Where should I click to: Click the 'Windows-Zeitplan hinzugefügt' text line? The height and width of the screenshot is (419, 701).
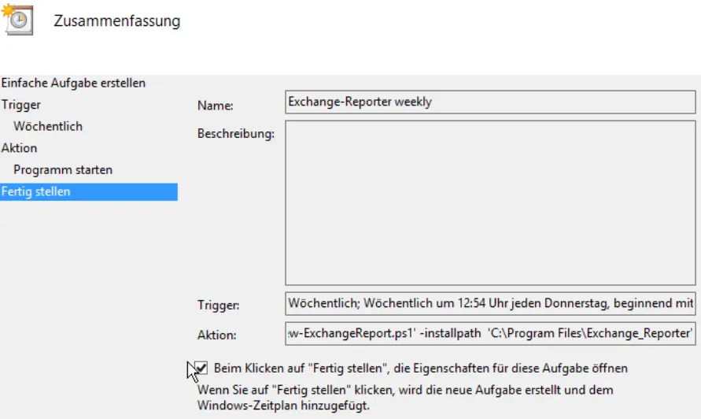click(x=283, y=406)
